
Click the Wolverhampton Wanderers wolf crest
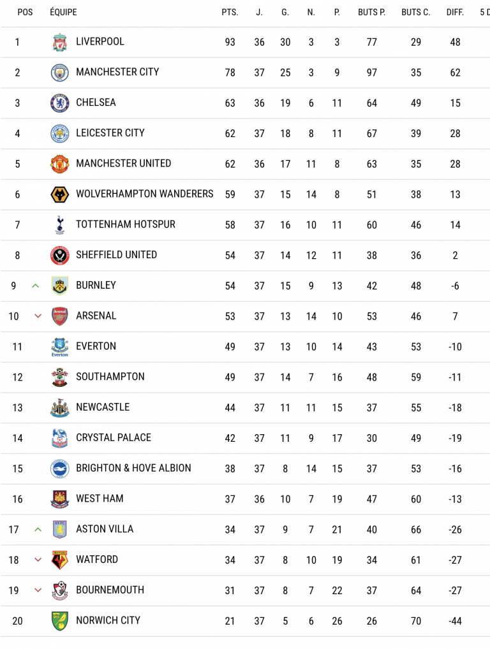click(59, 194)
